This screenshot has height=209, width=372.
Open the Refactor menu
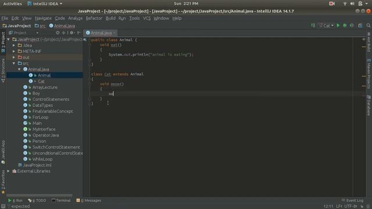[x=94, y=18]
